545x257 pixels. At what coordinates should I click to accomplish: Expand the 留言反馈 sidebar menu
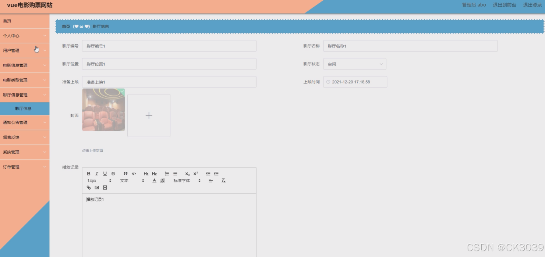tap(25, 137)
